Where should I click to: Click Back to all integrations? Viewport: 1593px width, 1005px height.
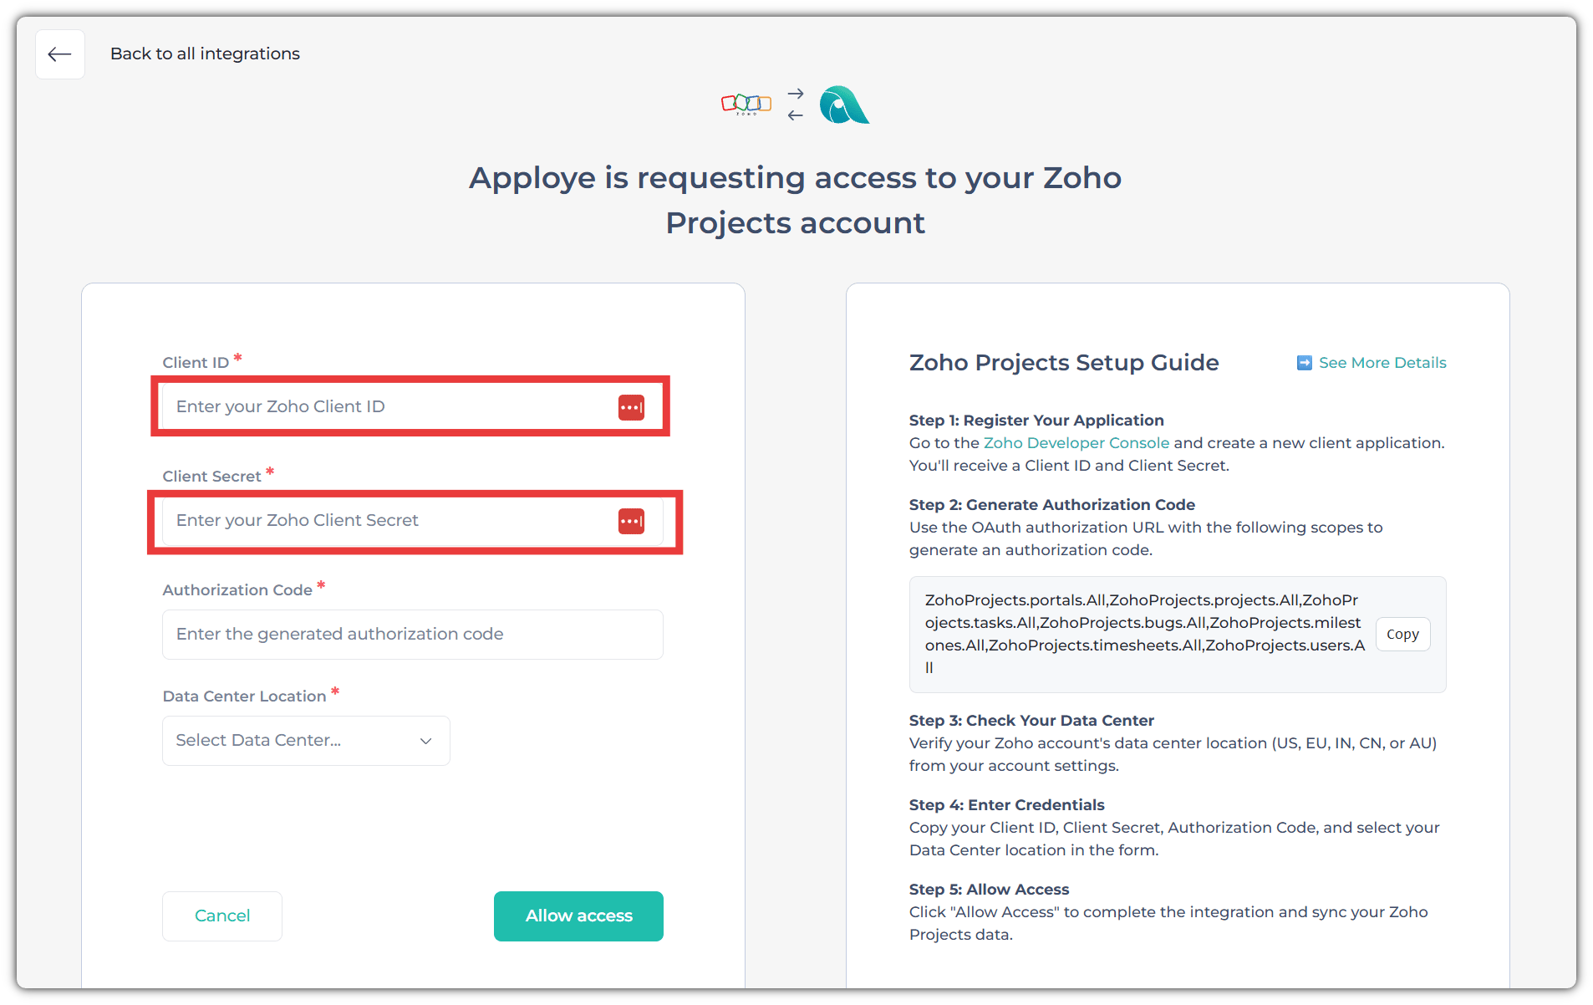pos(205,54)
